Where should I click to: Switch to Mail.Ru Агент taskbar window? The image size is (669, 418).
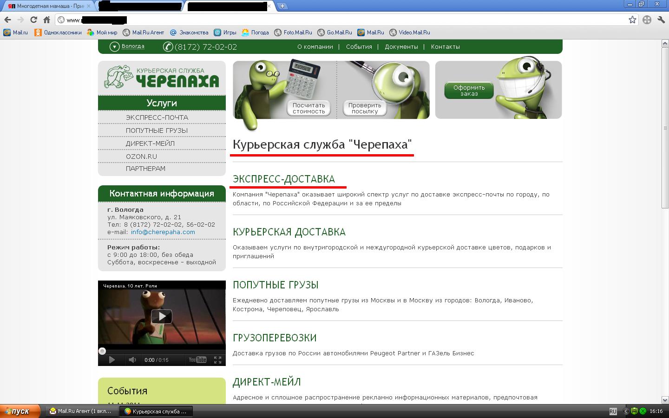[x=81, y=411]
